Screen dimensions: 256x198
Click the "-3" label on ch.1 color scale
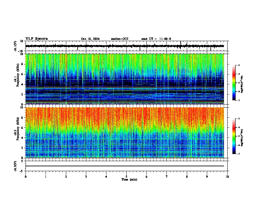(238, 65)
